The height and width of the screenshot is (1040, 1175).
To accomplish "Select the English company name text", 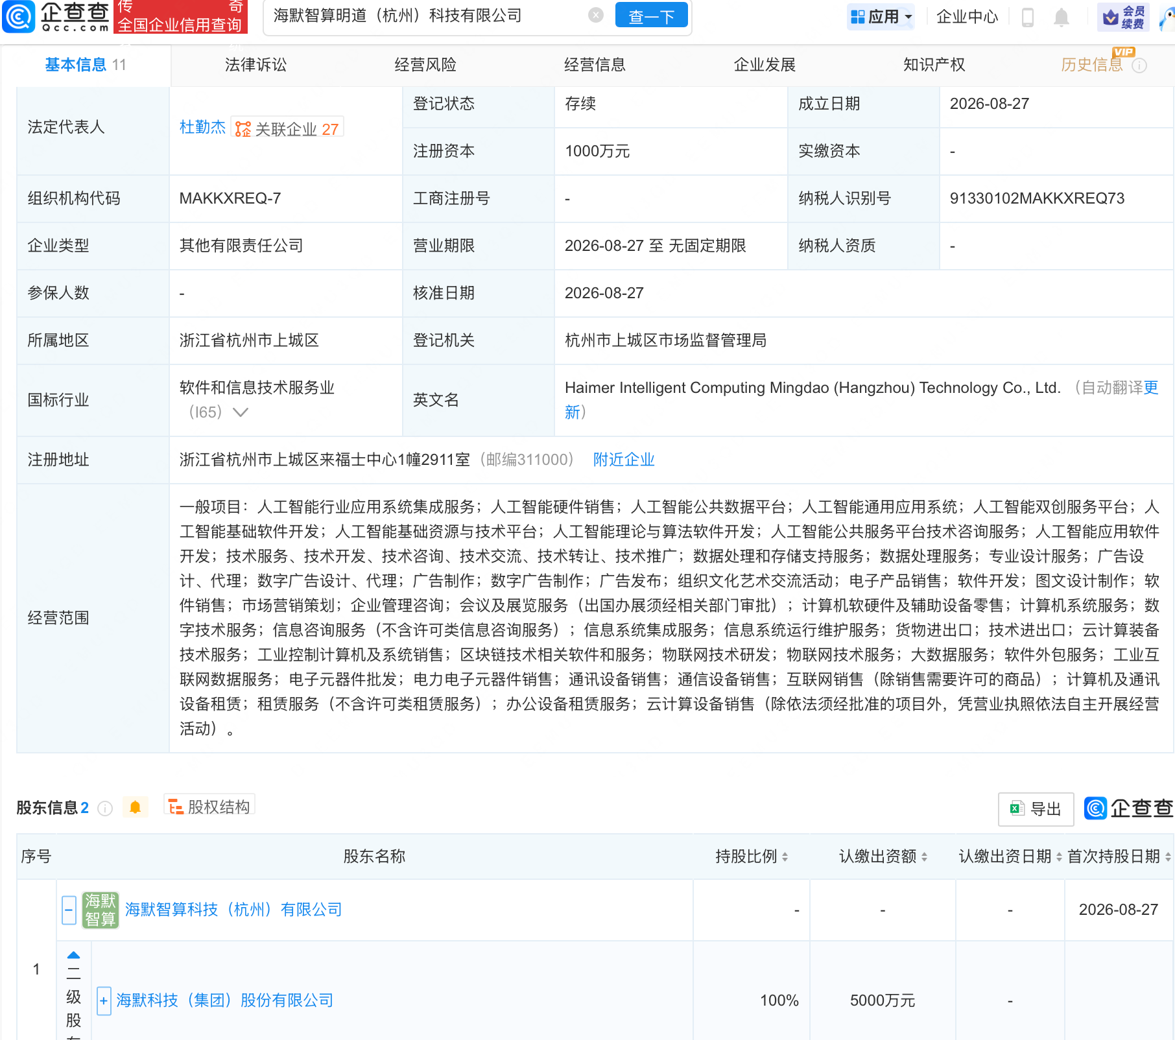I will coord(813,388).
